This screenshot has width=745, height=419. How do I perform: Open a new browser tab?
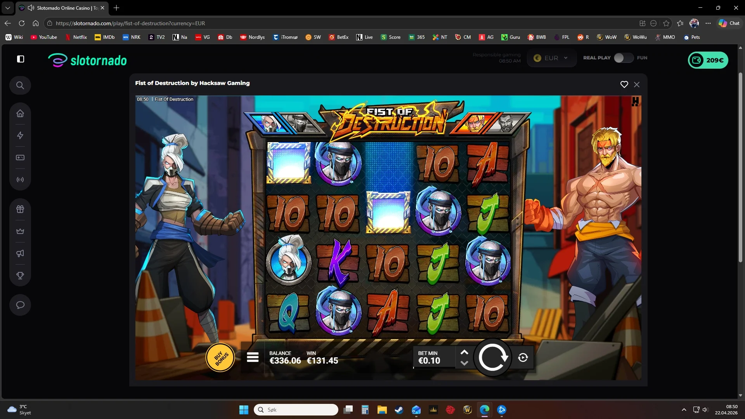tap(116, 8)
